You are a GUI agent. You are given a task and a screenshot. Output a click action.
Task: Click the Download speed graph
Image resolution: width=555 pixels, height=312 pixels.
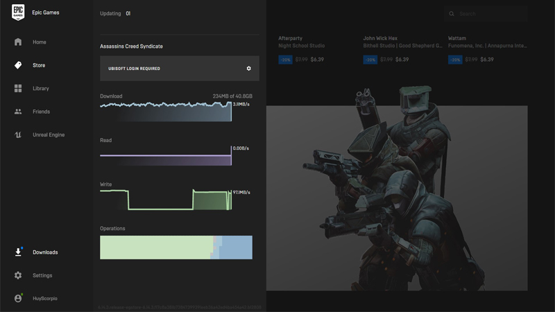tap(165, 111)
